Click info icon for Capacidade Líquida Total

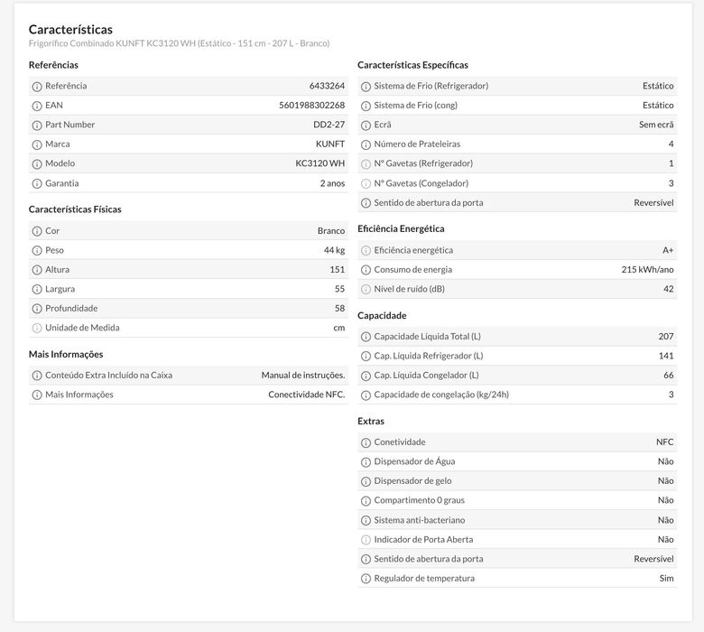pyautogui.click(x=366, y=337)
